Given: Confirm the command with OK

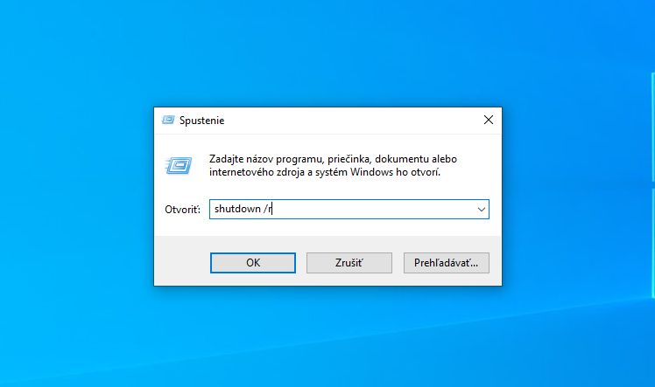Looking at the screenshot, I should (253, 263).
